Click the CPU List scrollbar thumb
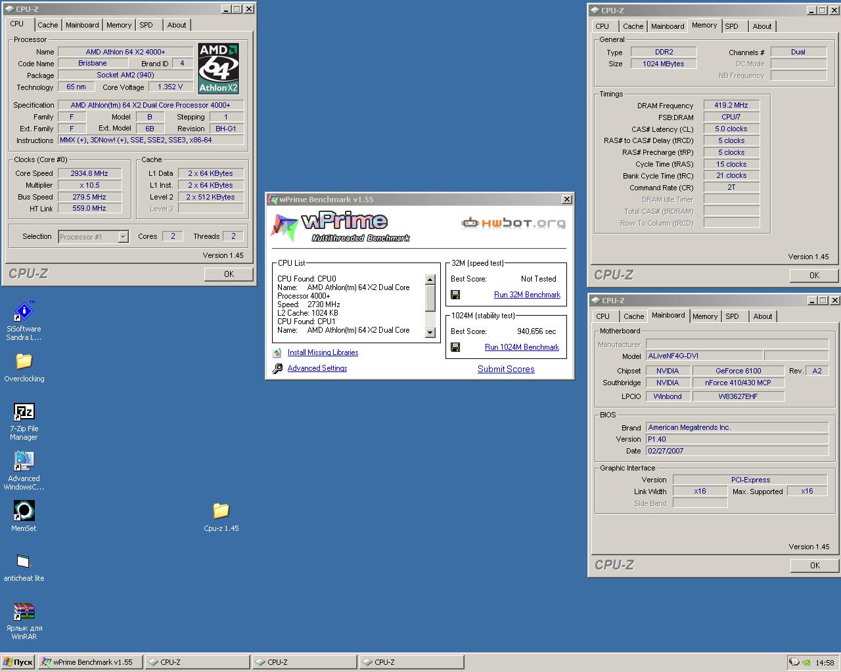The width and height of the screenshot is (841, 672). coord(430,299)
